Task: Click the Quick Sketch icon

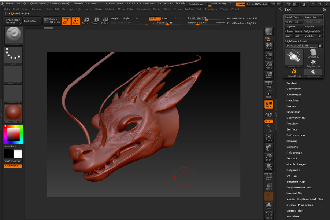Action: pos(51,21)
